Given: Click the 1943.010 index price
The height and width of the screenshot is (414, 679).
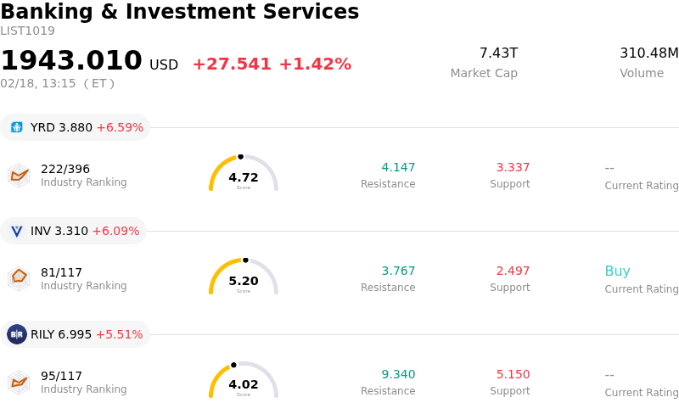Looking at the screenshot, I should click(71, 61).
